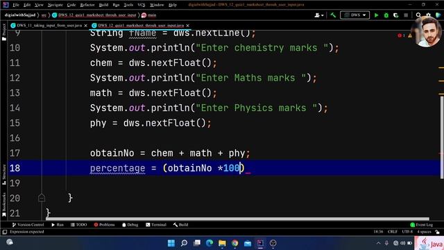
Task: Open the VCS menu
Action: 142,5
